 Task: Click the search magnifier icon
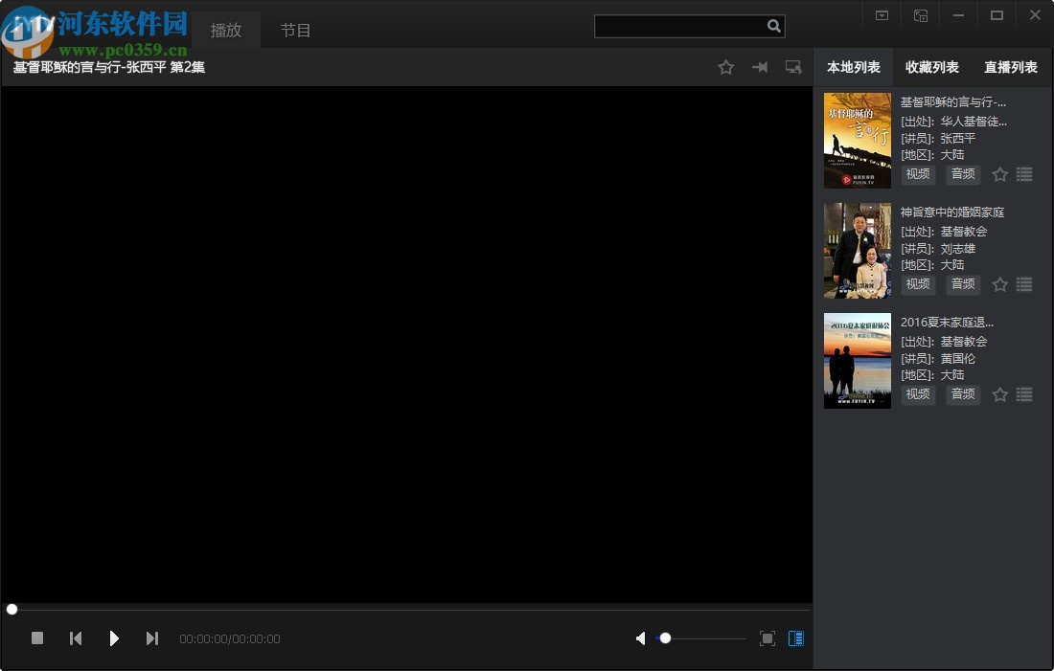pyautogui.click(x=774, y=26)
